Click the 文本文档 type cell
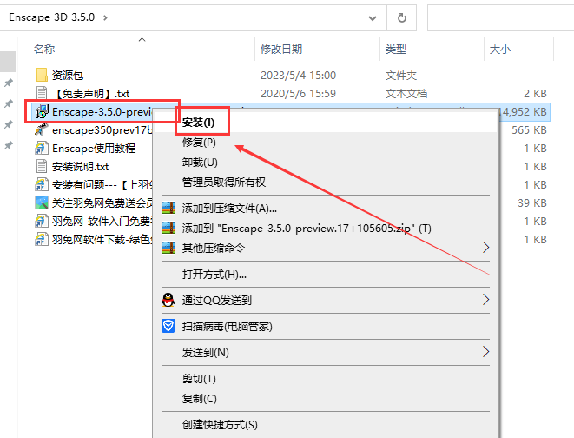The width and height of the screenshot is (574, 438). 406,93
